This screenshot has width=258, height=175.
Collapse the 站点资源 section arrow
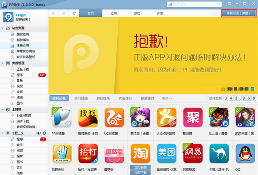pyautogui.click(x=2, y=28)
